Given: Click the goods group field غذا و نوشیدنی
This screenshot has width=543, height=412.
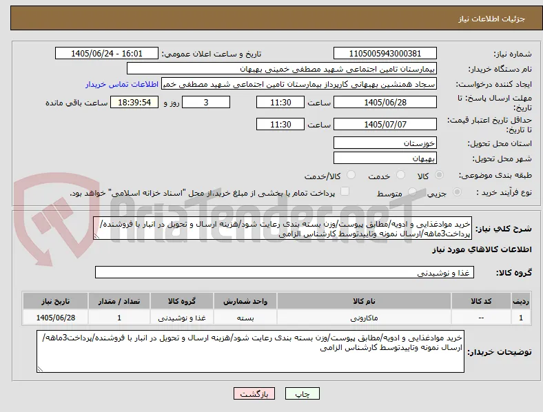Looking at the screenshot, I should 285,272.
